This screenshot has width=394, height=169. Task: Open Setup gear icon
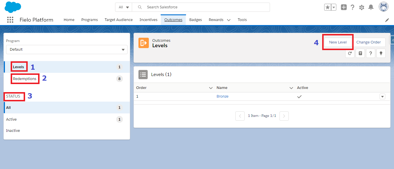[362, 7]
